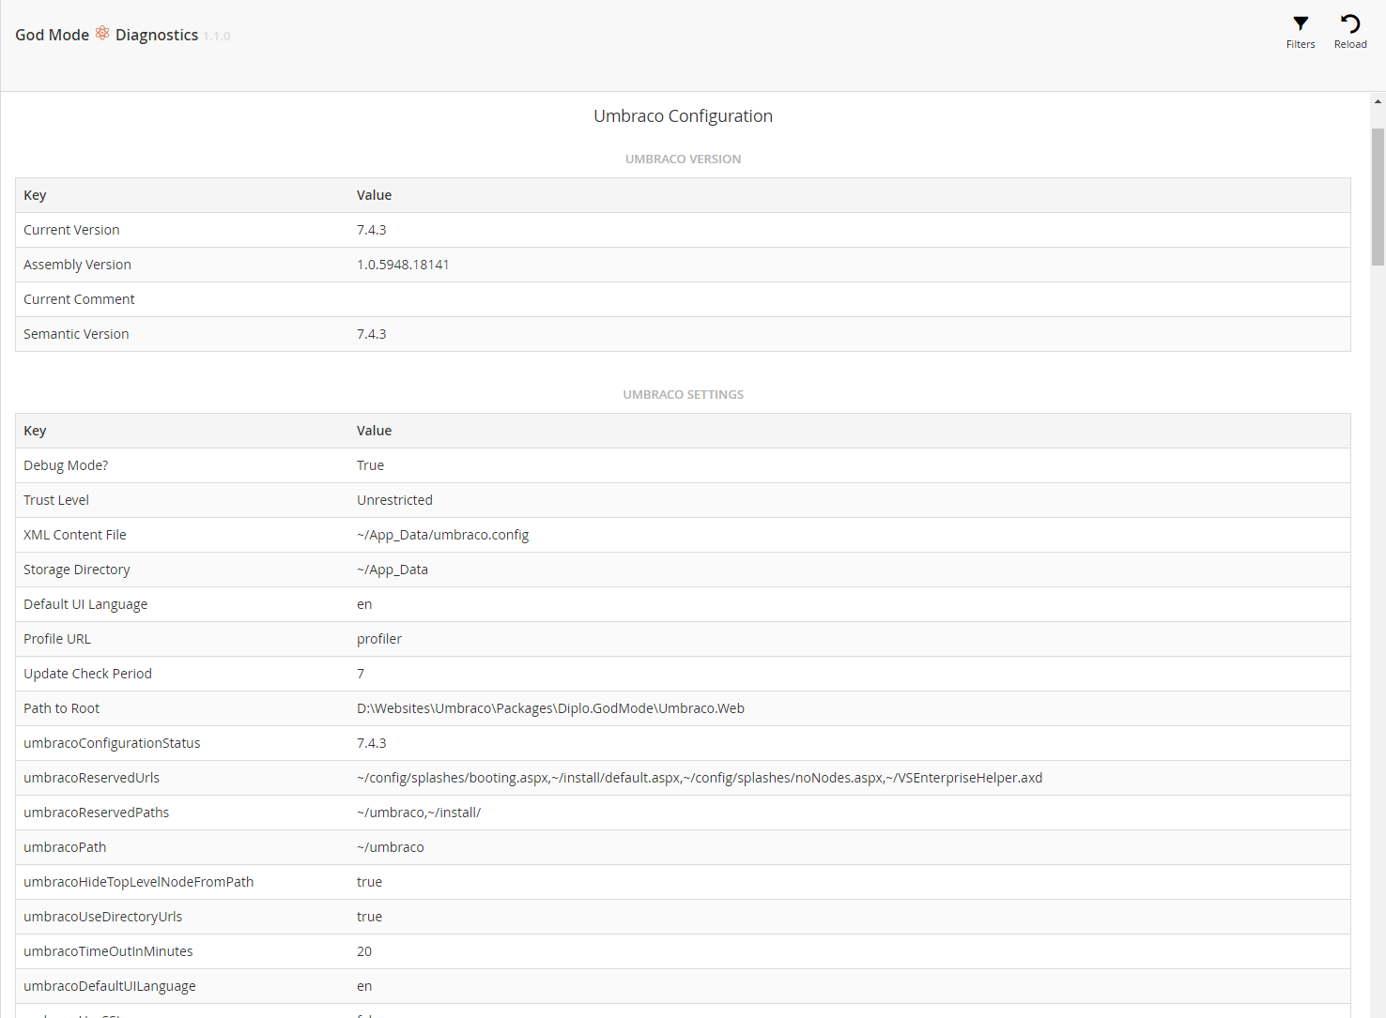Click the Reload arrow icon
This screenshot has height=1018, width=1386.
point(1350,23)
